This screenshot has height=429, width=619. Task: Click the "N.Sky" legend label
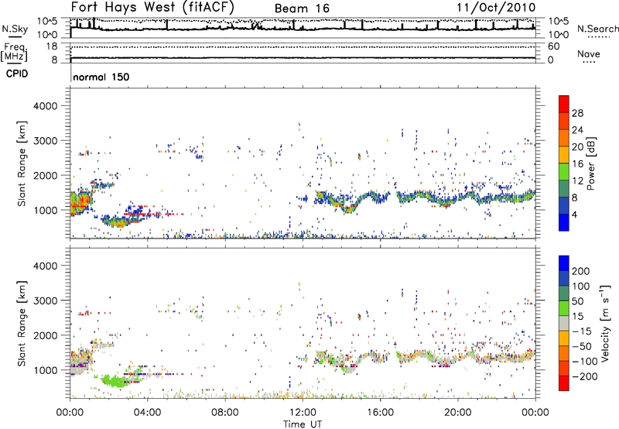point(15,29)
